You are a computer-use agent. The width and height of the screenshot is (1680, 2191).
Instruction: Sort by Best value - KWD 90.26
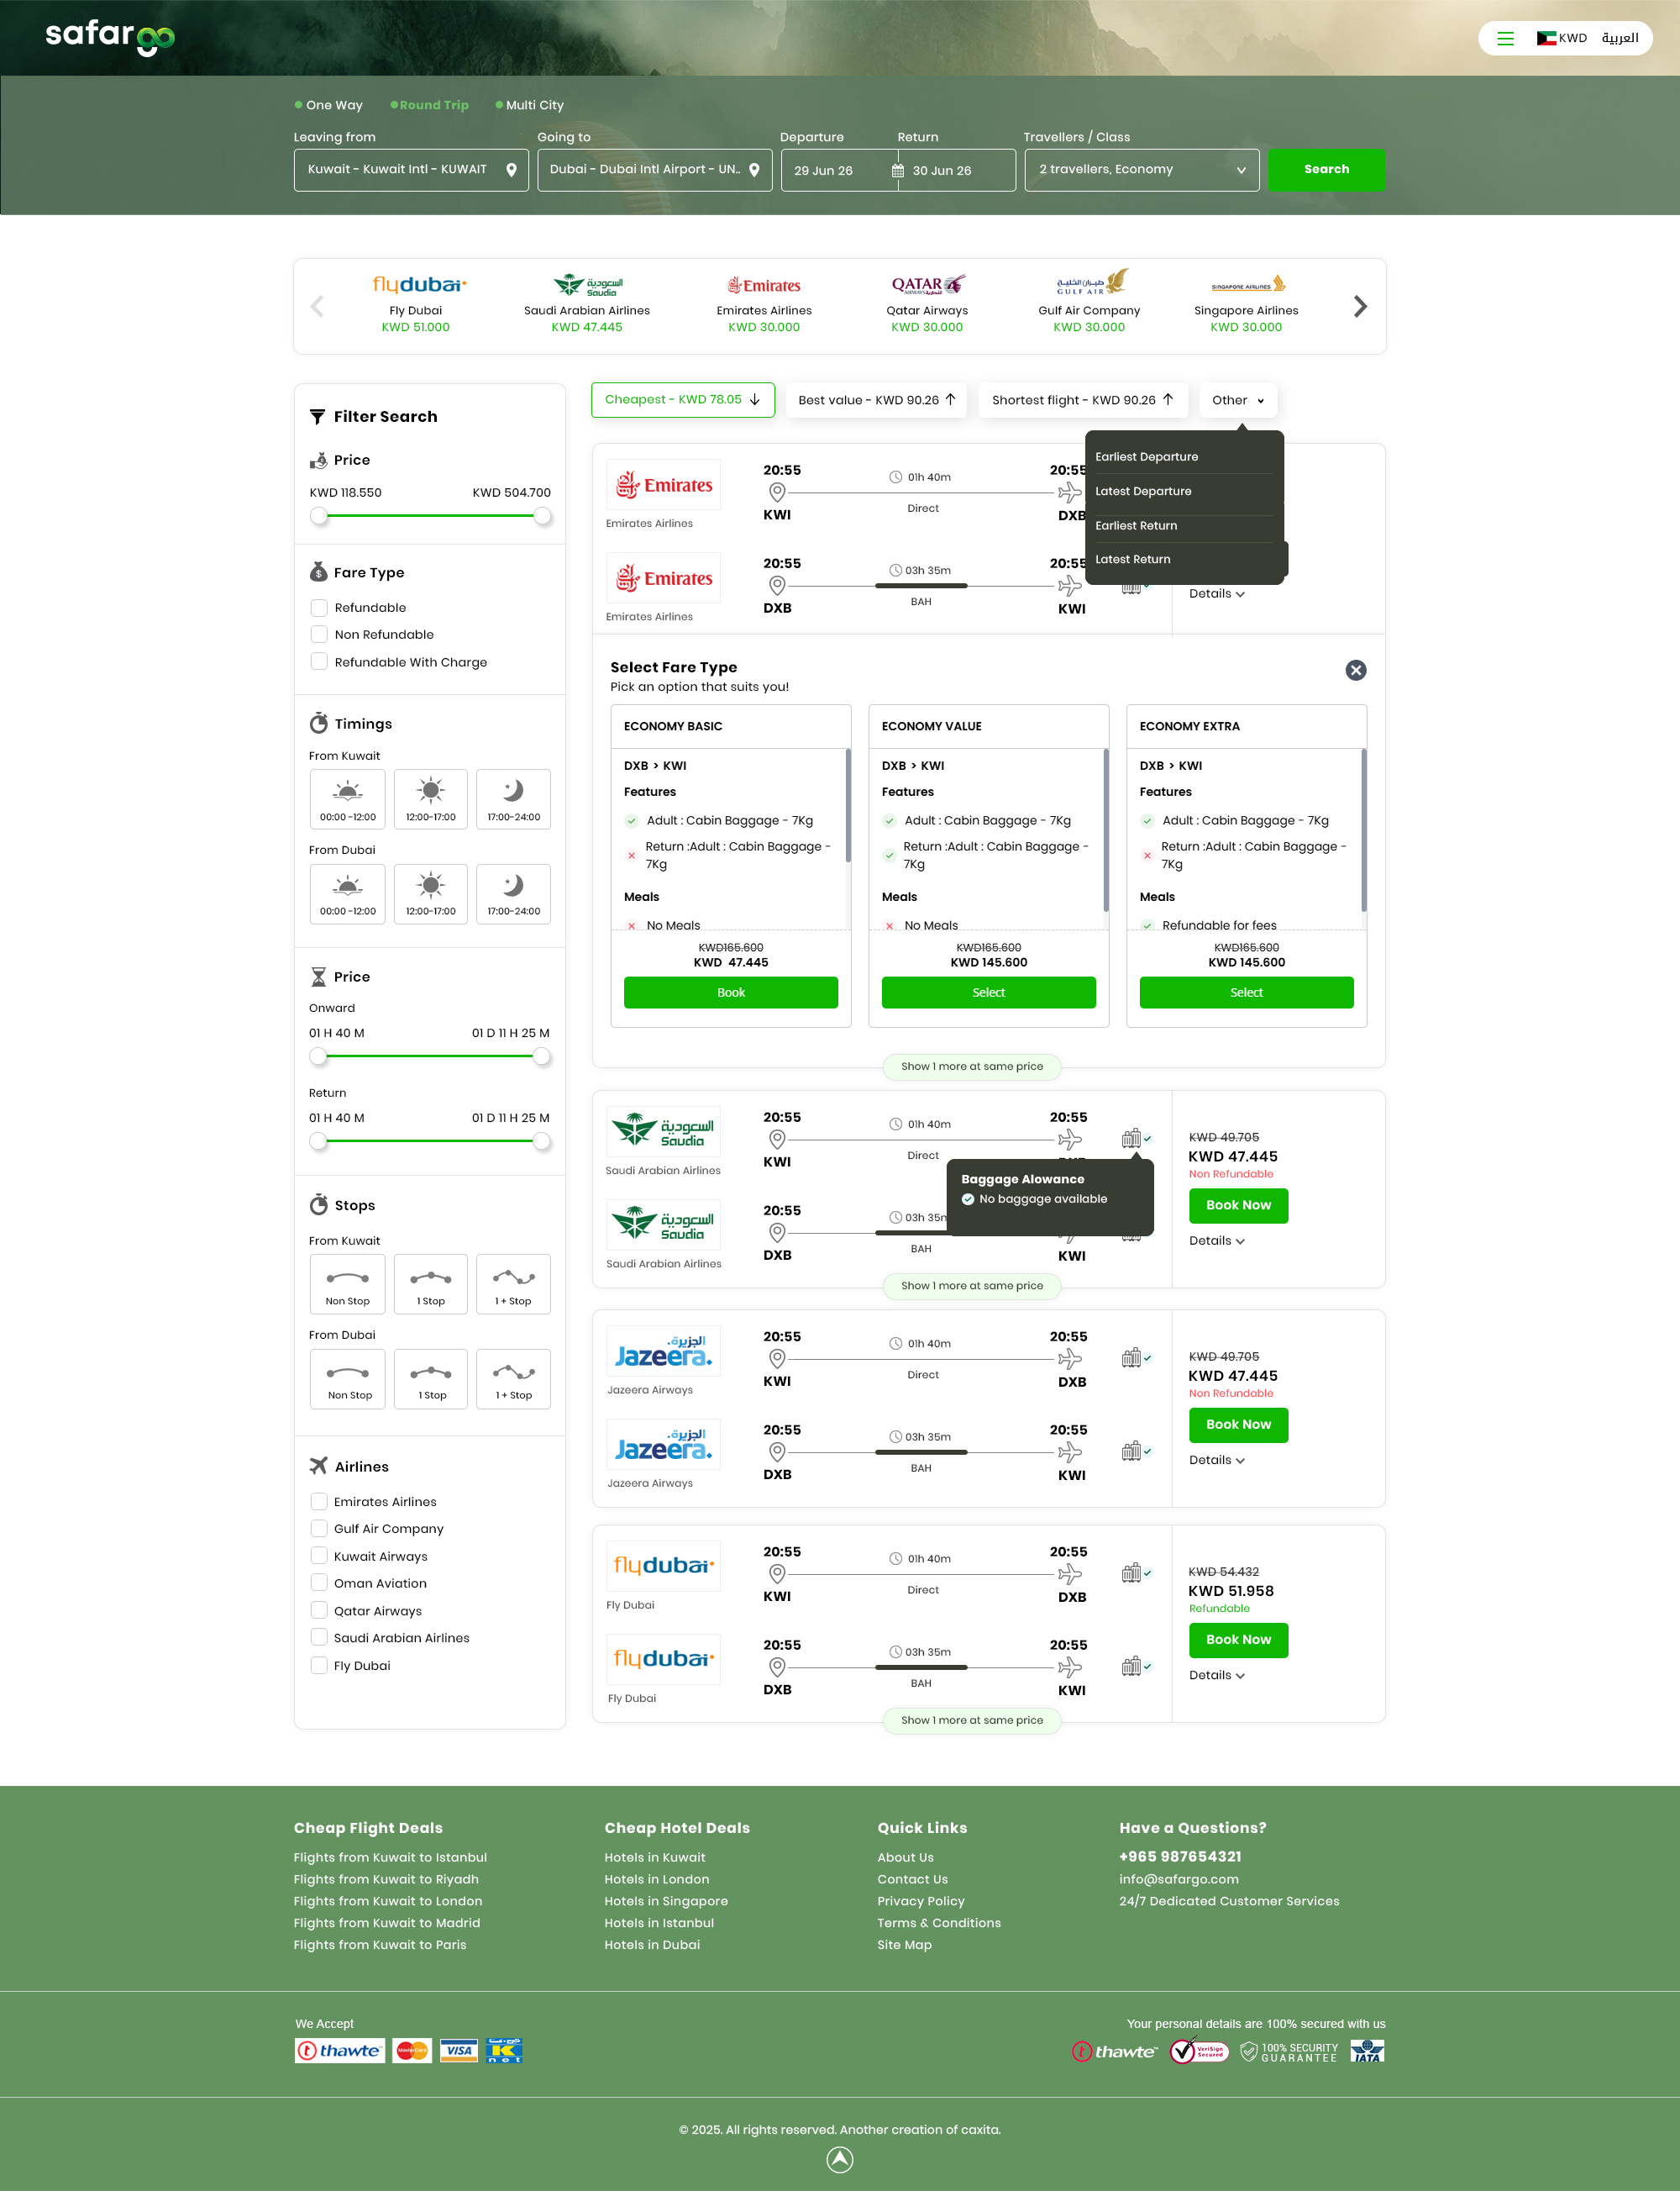click(876, 400)
